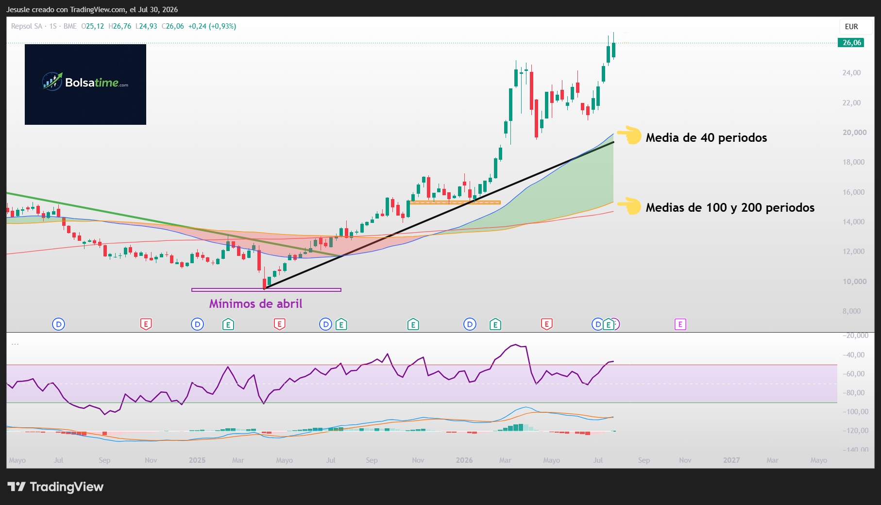Viewport: 881px width, 505px height.
Task: Click the blue dividend marker above Jul 2026
Action: pyautogui.click(x=597, y=324)
